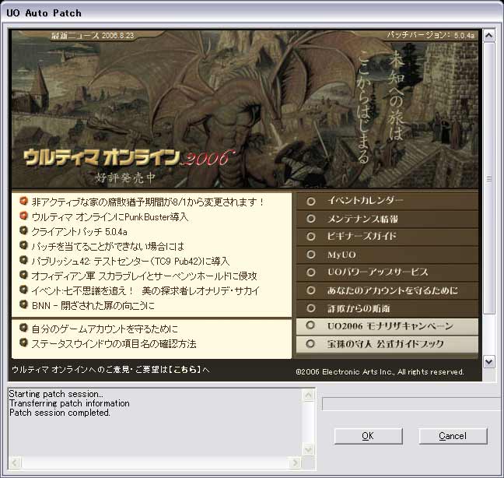The image size is (504, 478).
Task: Read the 非アクティブな家の腐敗猶予期間 news link
Action: click(147, 202)
